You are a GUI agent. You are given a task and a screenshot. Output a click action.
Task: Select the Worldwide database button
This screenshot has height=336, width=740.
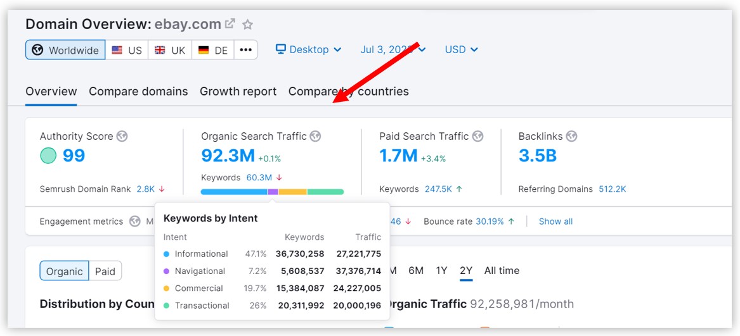click(65, 50)
